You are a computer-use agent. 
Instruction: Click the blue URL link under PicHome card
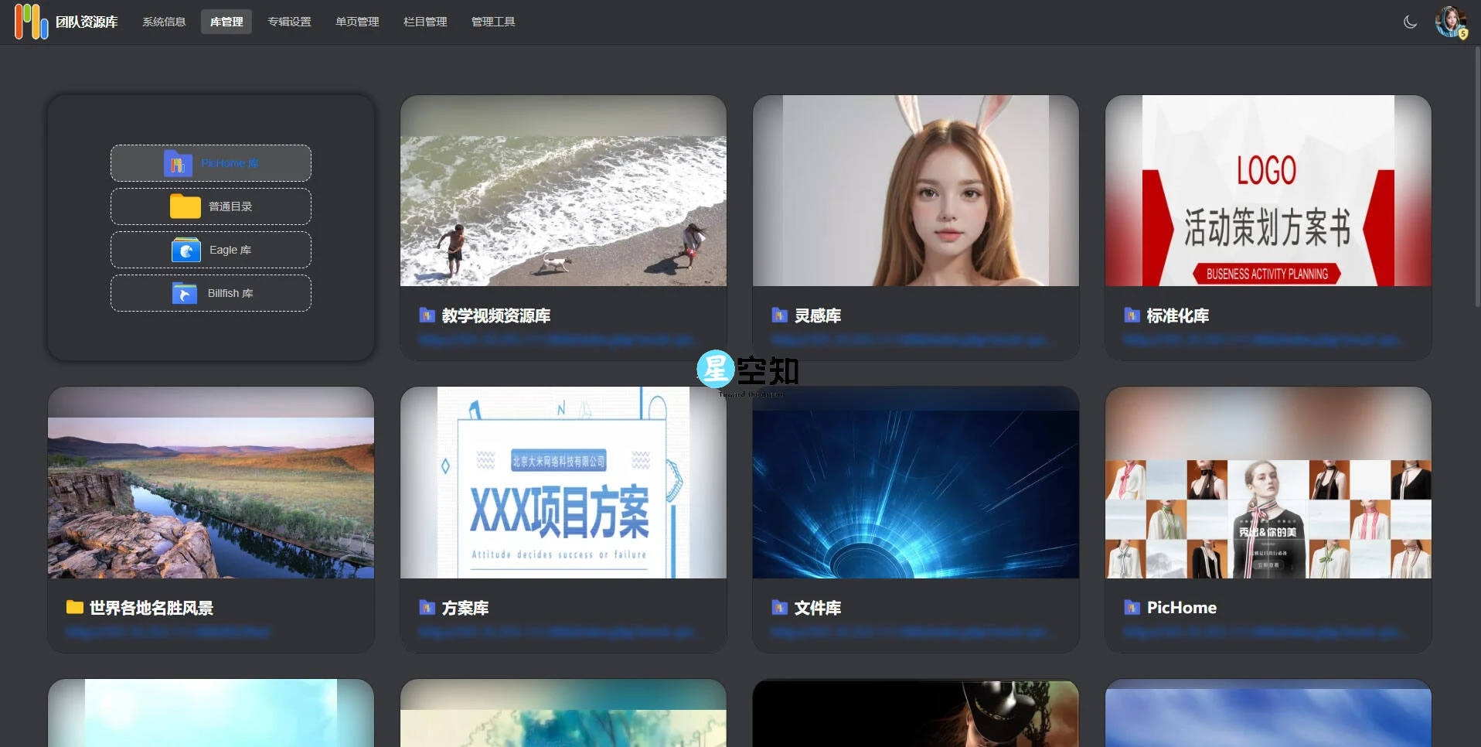pos(1206,633)
